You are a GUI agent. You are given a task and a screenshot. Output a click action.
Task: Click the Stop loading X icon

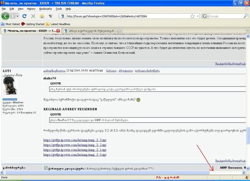pyautogui.click(x=33, y=16)
